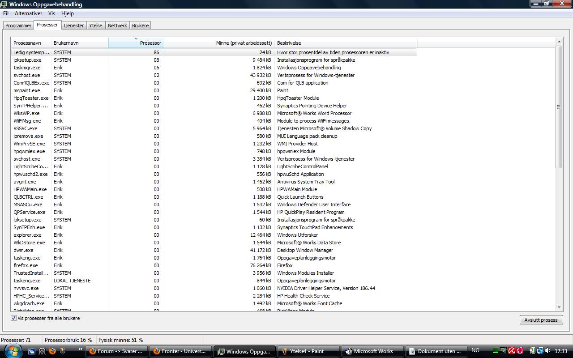
Task: Select dwm.exe process row
Action: [x=214, y=250]
